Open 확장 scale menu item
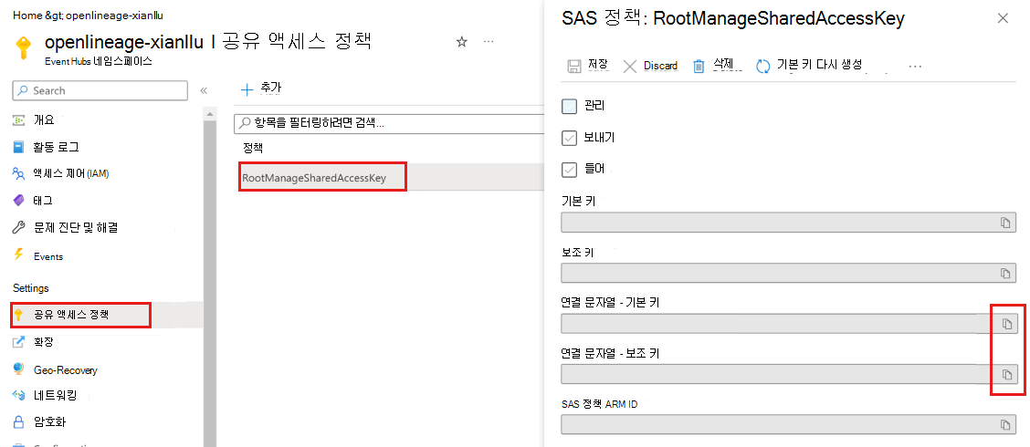 pos(43,342)
